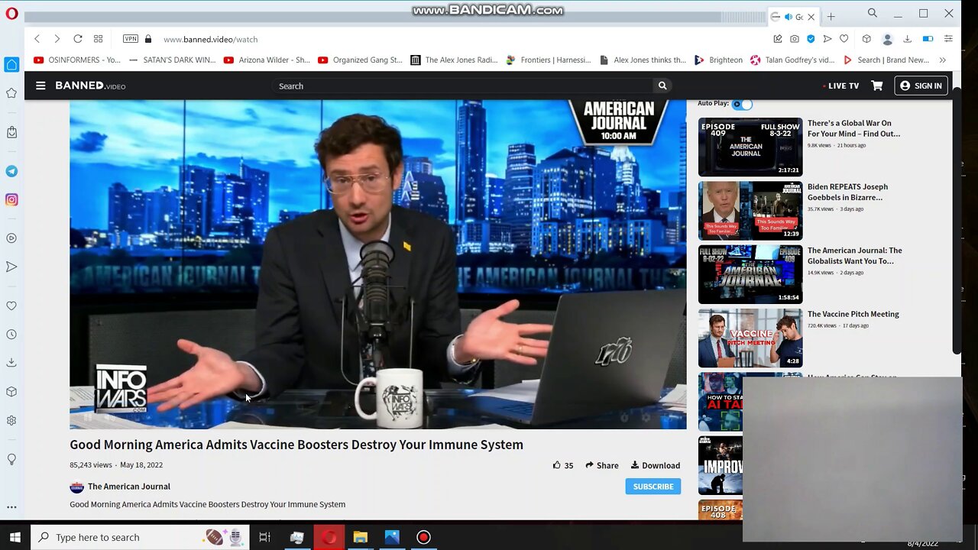The height and width of the screenshot is (550, 978).
Task: Open My Flow arrow in sidebar
Action: pyautogui.click(x=11, y=267)
